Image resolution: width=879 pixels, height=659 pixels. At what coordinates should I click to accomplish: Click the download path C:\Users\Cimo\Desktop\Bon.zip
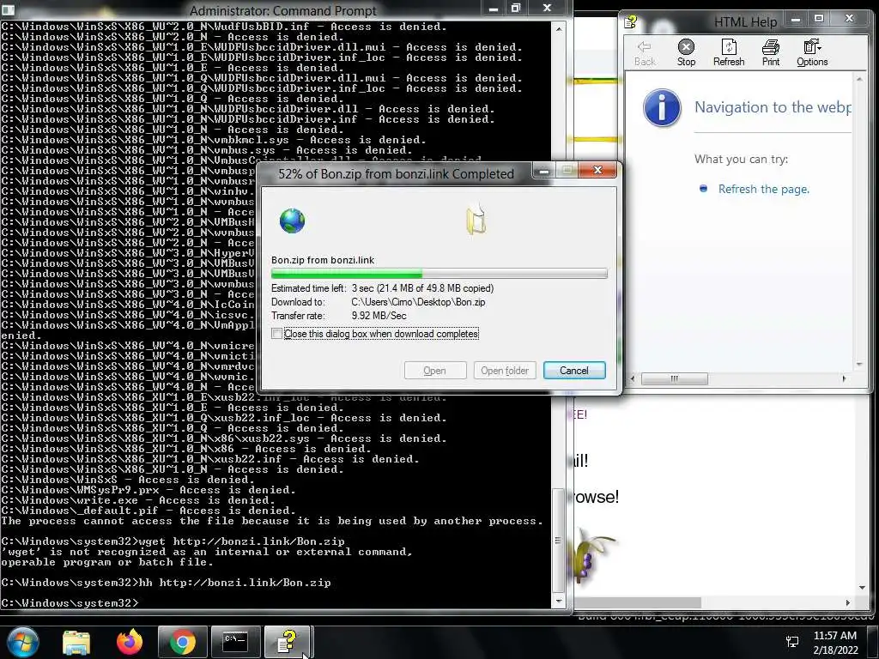418,302
